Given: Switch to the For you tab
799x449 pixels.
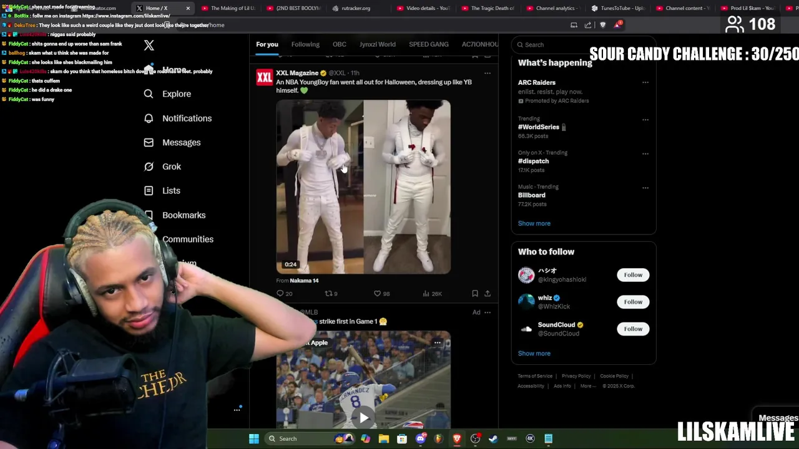Looking at the screenshot, I should [267, 44].
